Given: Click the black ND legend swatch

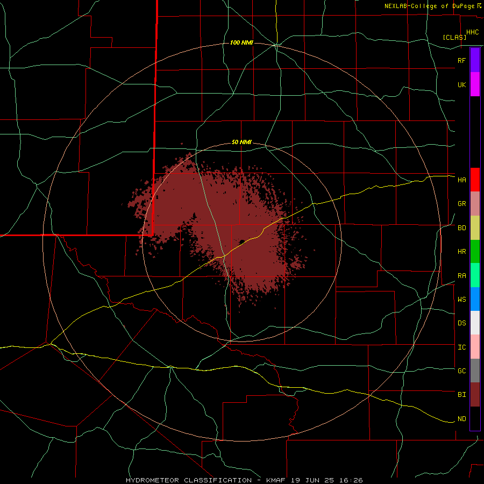Looking at the screenshot, I should tap(475, 418).
